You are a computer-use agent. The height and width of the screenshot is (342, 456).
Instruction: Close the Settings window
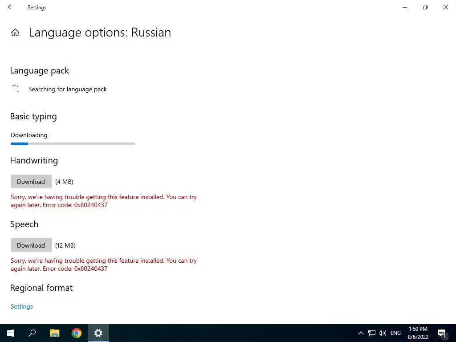click(445, 7)
